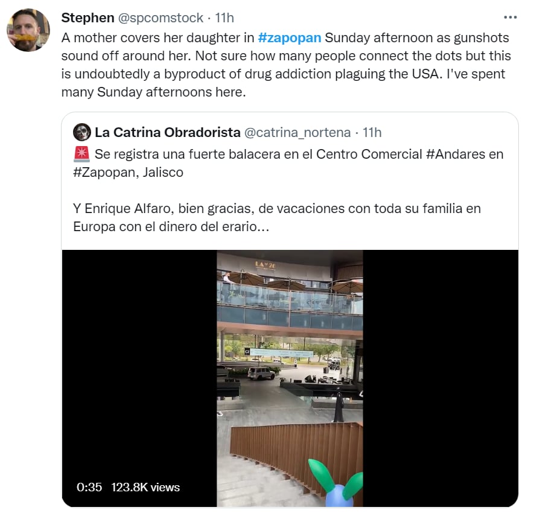The height and width of the screenshot is (513, 534).
Task: Click Stephen's tweet body text
Action: pos(286,65)
